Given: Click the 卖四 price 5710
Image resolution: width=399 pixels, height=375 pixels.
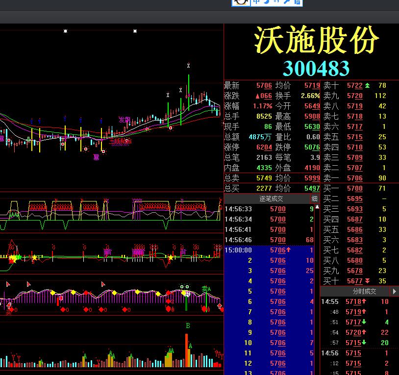Looking at the screenshot, I should point(355,147).
